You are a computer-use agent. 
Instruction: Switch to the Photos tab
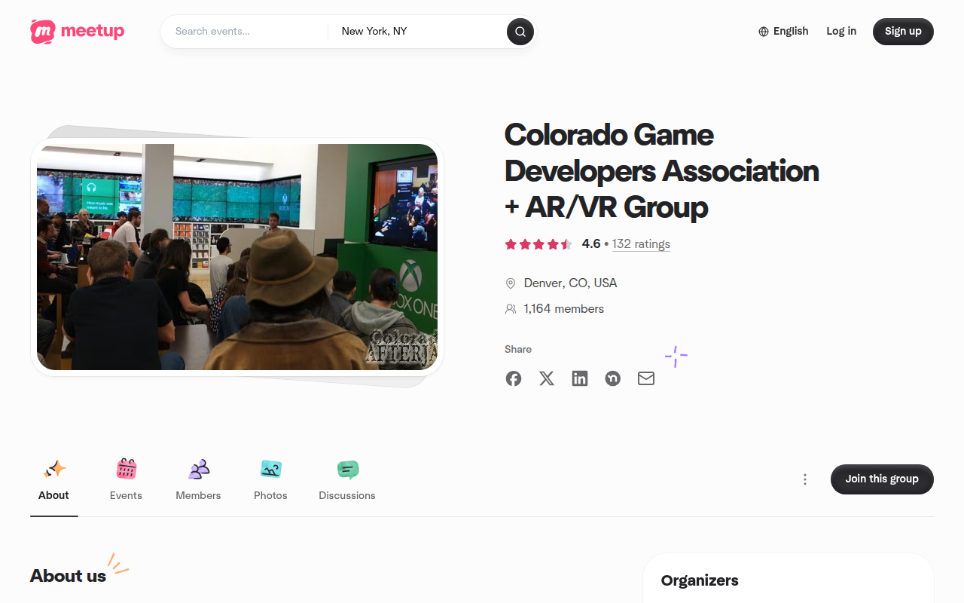[270, 479]
